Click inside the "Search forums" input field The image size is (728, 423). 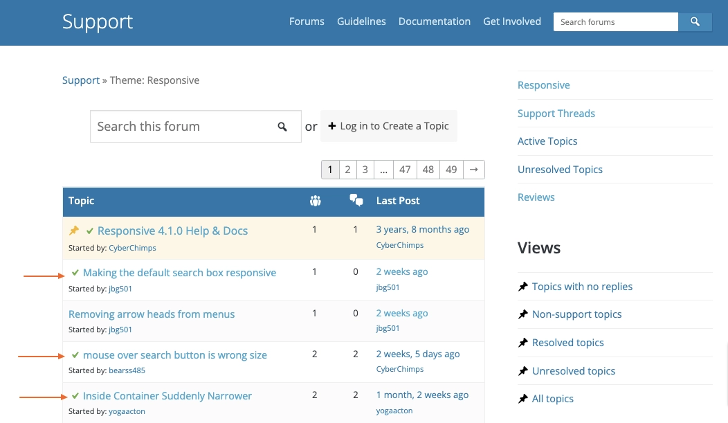pos(612,21)
